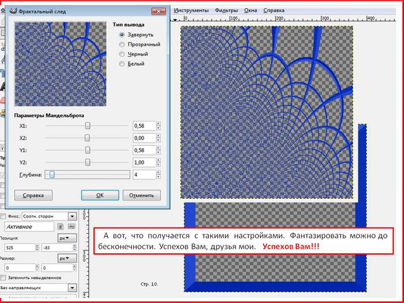Increase X1 value with up arrow
404x303 pixels.
click(x=158, y=124)
